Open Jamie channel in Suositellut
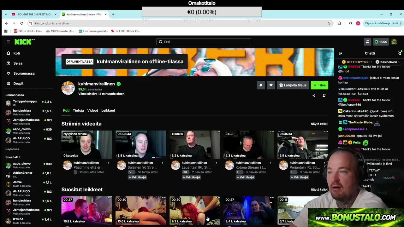The image size is (404, 227). pos(28,184)
